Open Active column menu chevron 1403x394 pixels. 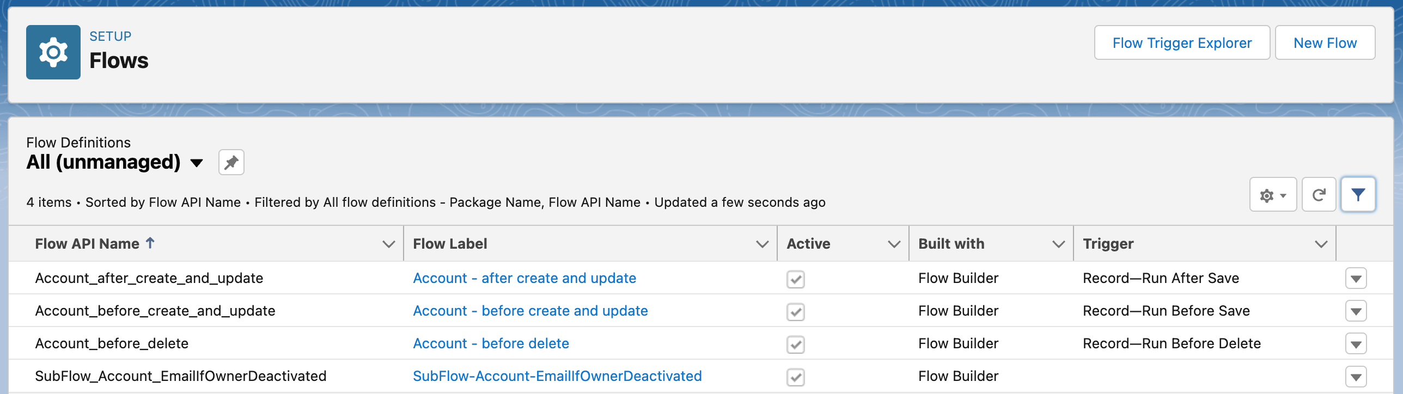coord(894,244)
